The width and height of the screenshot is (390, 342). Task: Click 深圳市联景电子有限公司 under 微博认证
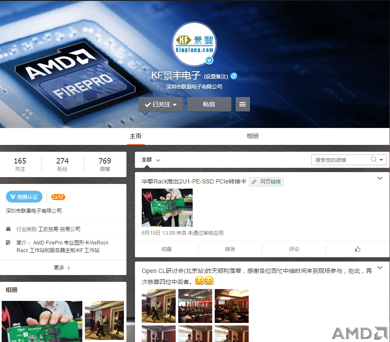tap(34, 211)
